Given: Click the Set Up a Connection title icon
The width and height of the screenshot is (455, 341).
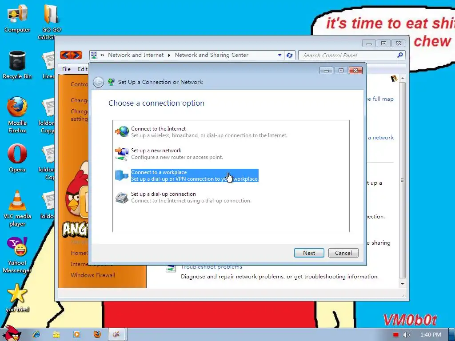Looking at the screenshot, I should pos(111,82).
